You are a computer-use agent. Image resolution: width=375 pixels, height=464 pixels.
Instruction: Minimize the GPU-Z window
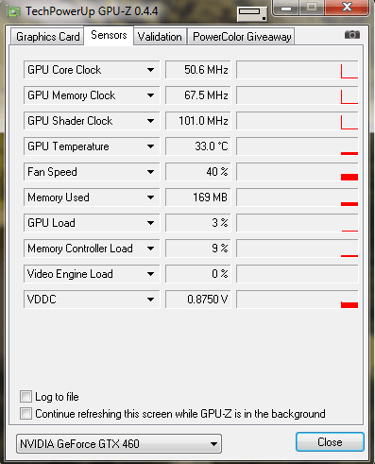click(286, 8)
